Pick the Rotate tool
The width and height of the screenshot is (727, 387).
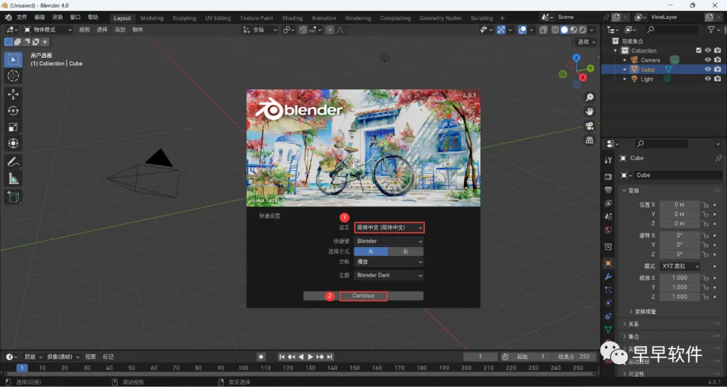[13, 111]
